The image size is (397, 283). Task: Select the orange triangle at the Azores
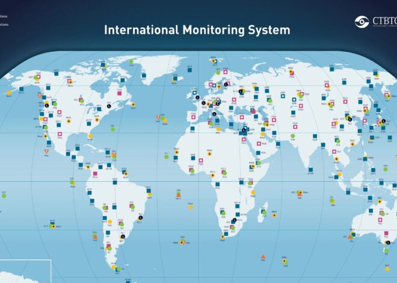[158, 117]
